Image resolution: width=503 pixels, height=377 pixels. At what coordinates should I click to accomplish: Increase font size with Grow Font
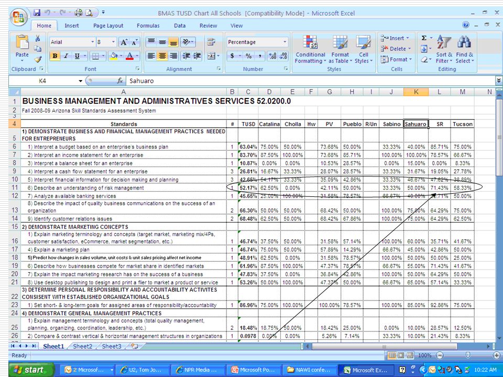click(124, 42)
